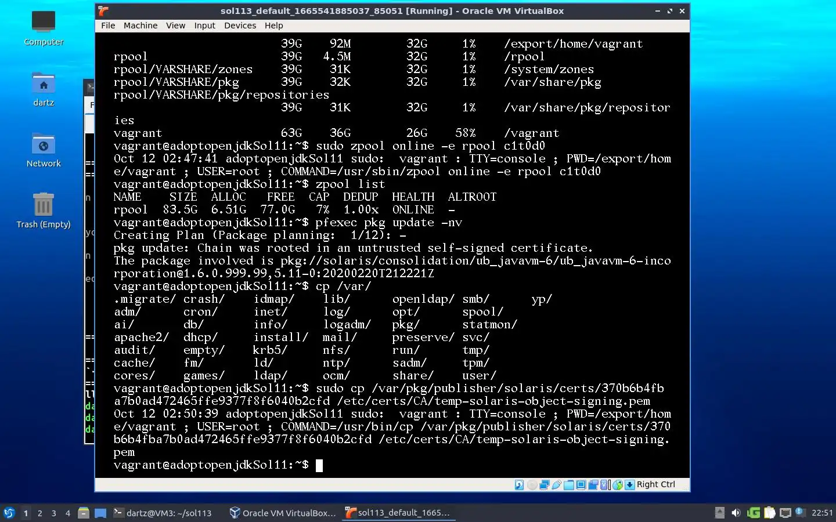Click the 'yp/' directory entry
836x522 pixels.
point(542,299)
